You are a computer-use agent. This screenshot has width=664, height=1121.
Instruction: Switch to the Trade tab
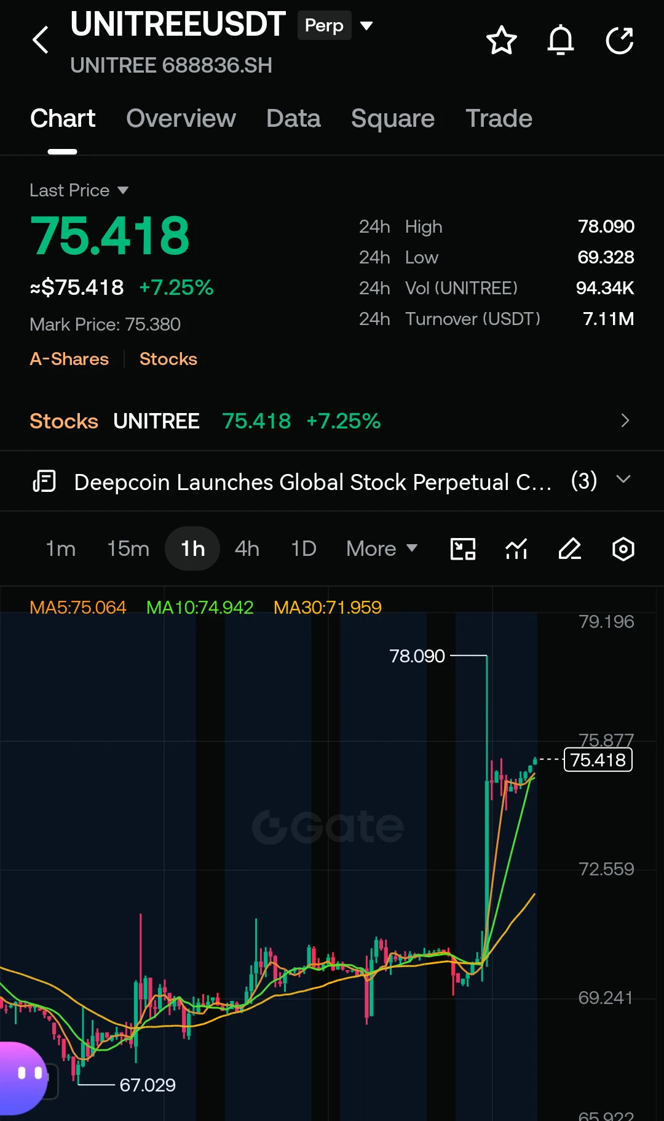499,118
